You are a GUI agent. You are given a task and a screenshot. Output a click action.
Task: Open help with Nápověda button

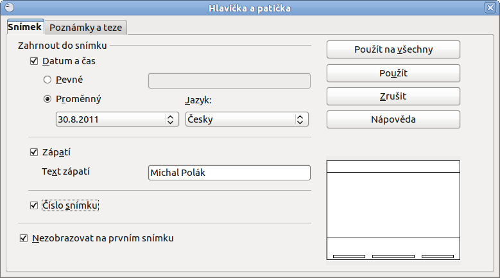click(x=393, y=119)
